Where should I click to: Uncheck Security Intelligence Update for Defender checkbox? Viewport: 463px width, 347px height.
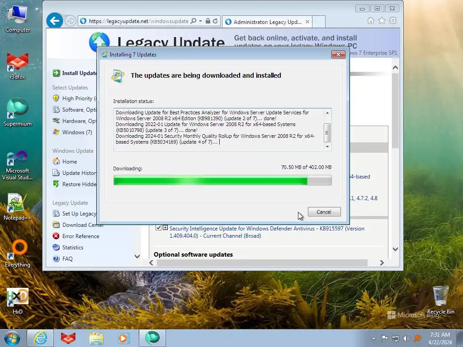tap(158, 228)
